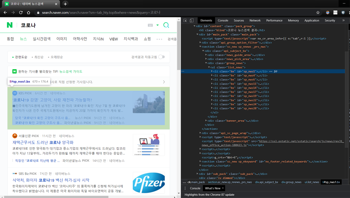Open the search history dropdown arrow
The height and width of the screenshot is (198, 350).
coord(157,25)
